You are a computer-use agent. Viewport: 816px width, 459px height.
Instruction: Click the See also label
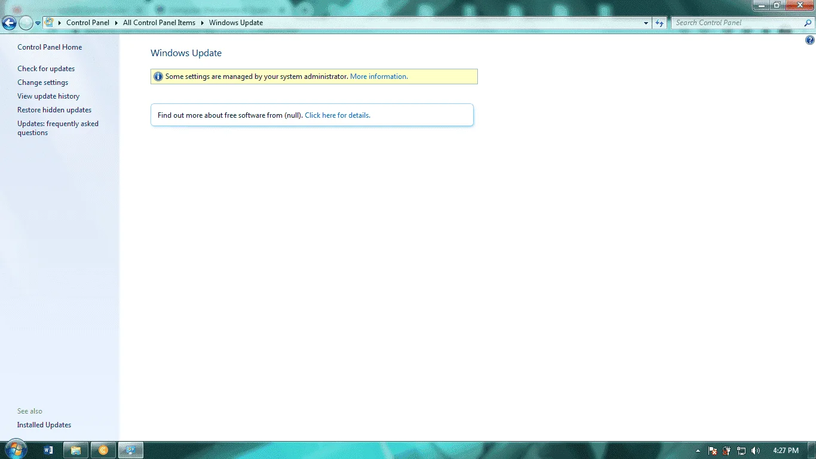[x=30, y=411]
